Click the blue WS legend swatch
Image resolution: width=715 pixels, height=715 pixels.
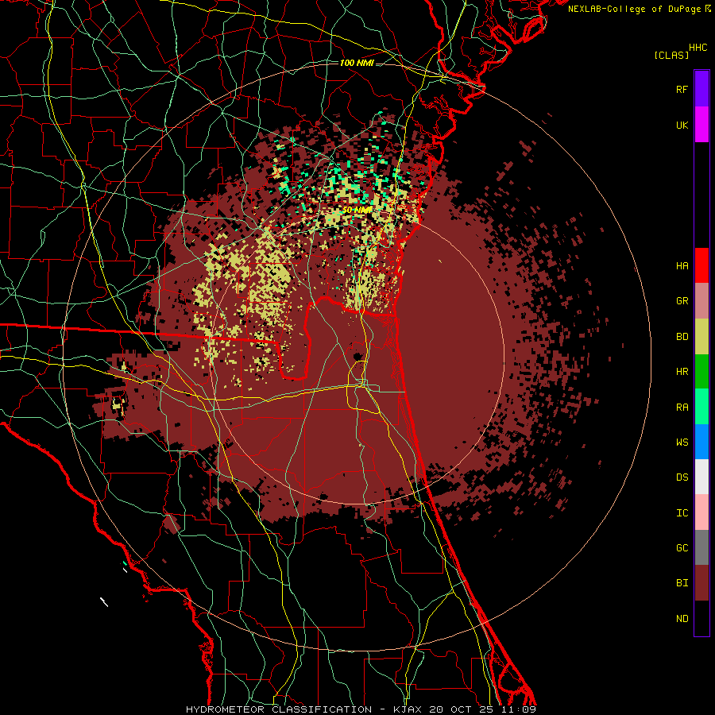[x=701, y=442]
